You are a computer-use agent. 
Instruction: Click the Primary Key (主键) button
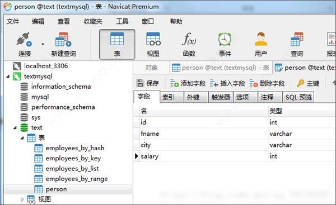tap(308, 83)
